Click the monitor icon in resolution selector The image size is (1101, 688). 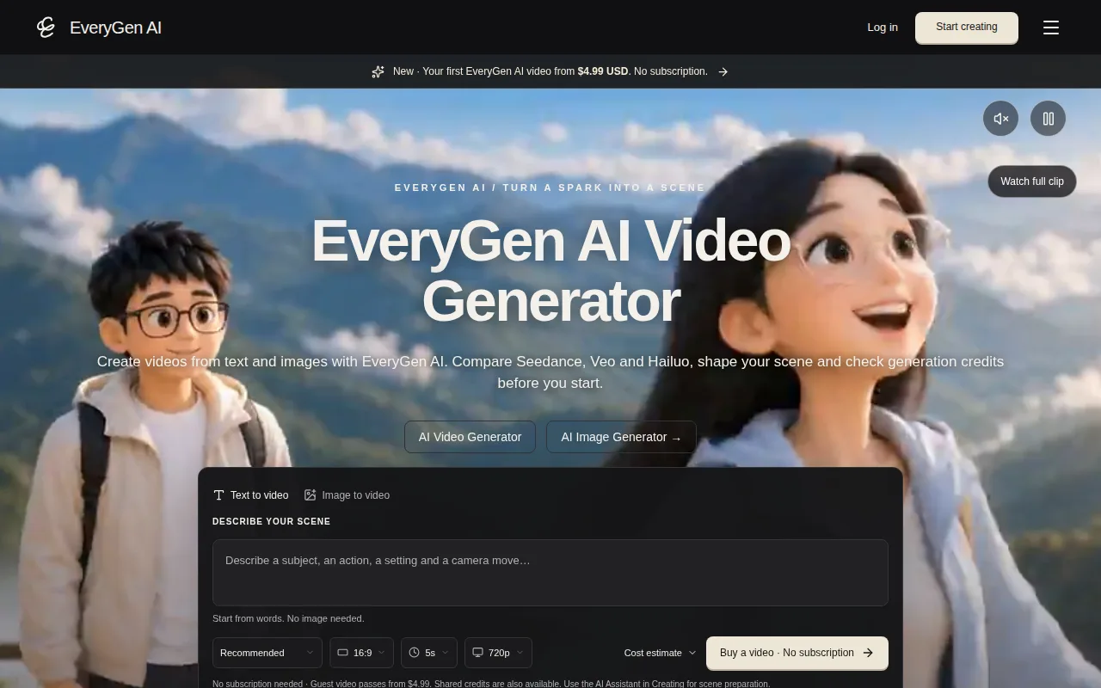click(477, 653)
